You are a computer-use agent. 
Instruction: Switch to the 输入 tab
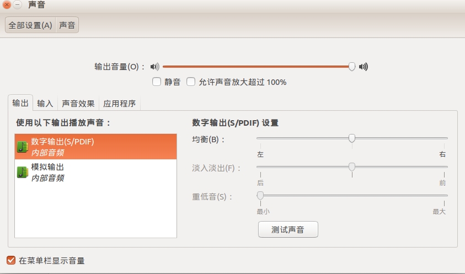45,103
